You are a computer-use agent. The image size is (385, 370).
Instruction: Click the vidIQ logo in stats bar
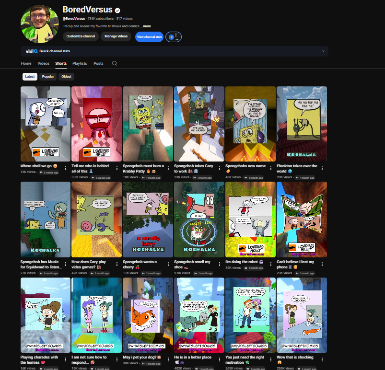32,51
